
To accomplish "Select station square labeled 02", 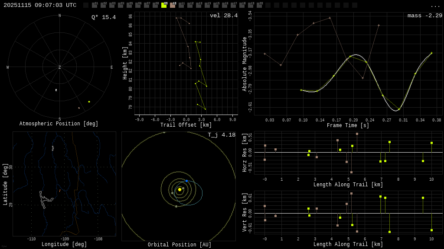I will [x=103, y=5].
